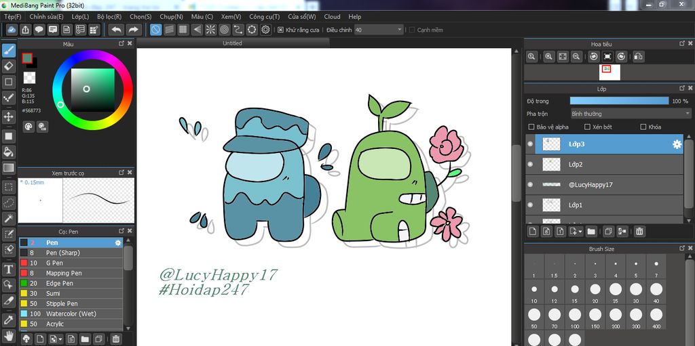This screenshot has width=695, height=346.
Task: Undock the Brush Size panel
Action: [683, 248]
